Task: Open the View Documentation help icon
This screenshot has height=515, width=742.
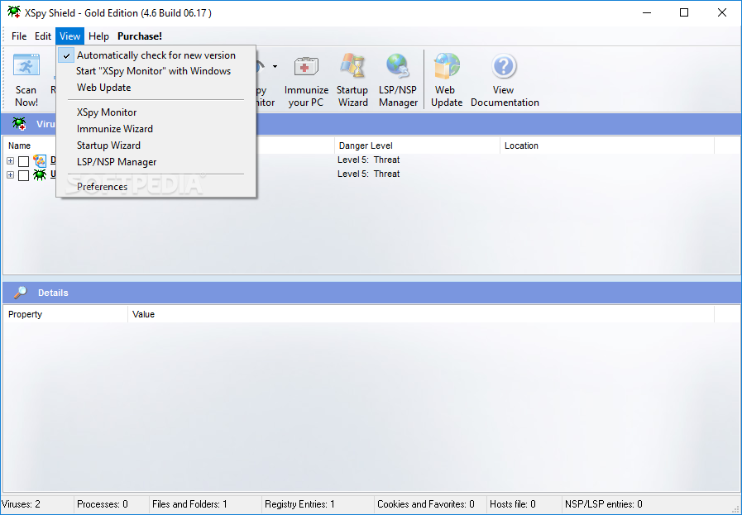Action: coord(504,66)
